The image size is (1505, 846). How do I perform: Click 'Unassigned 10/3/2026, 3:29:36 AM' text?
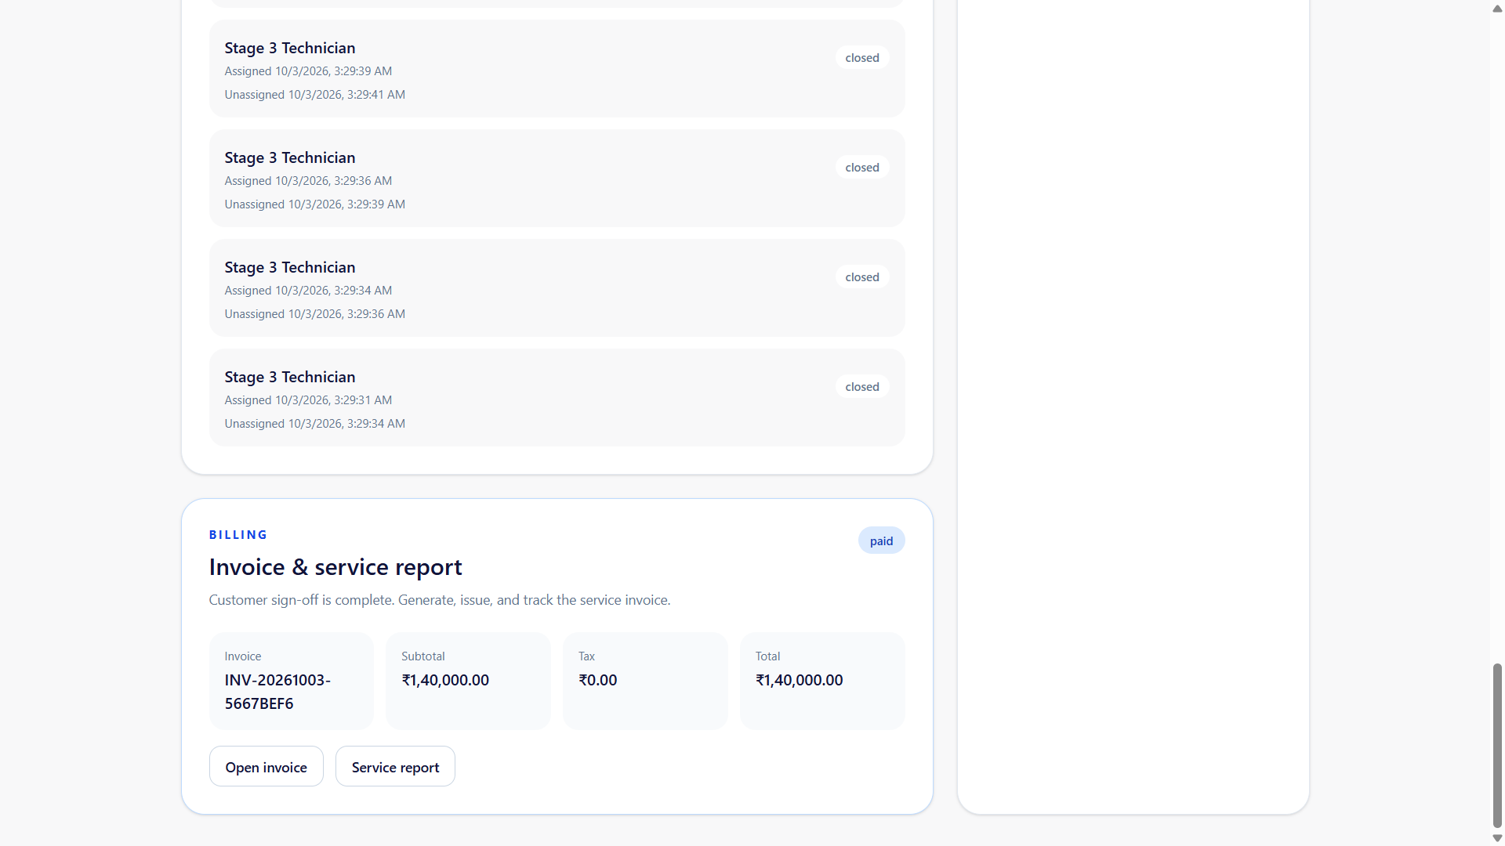point(315,314)
